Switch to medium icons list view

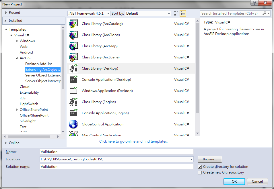click(x=182, y=13)
